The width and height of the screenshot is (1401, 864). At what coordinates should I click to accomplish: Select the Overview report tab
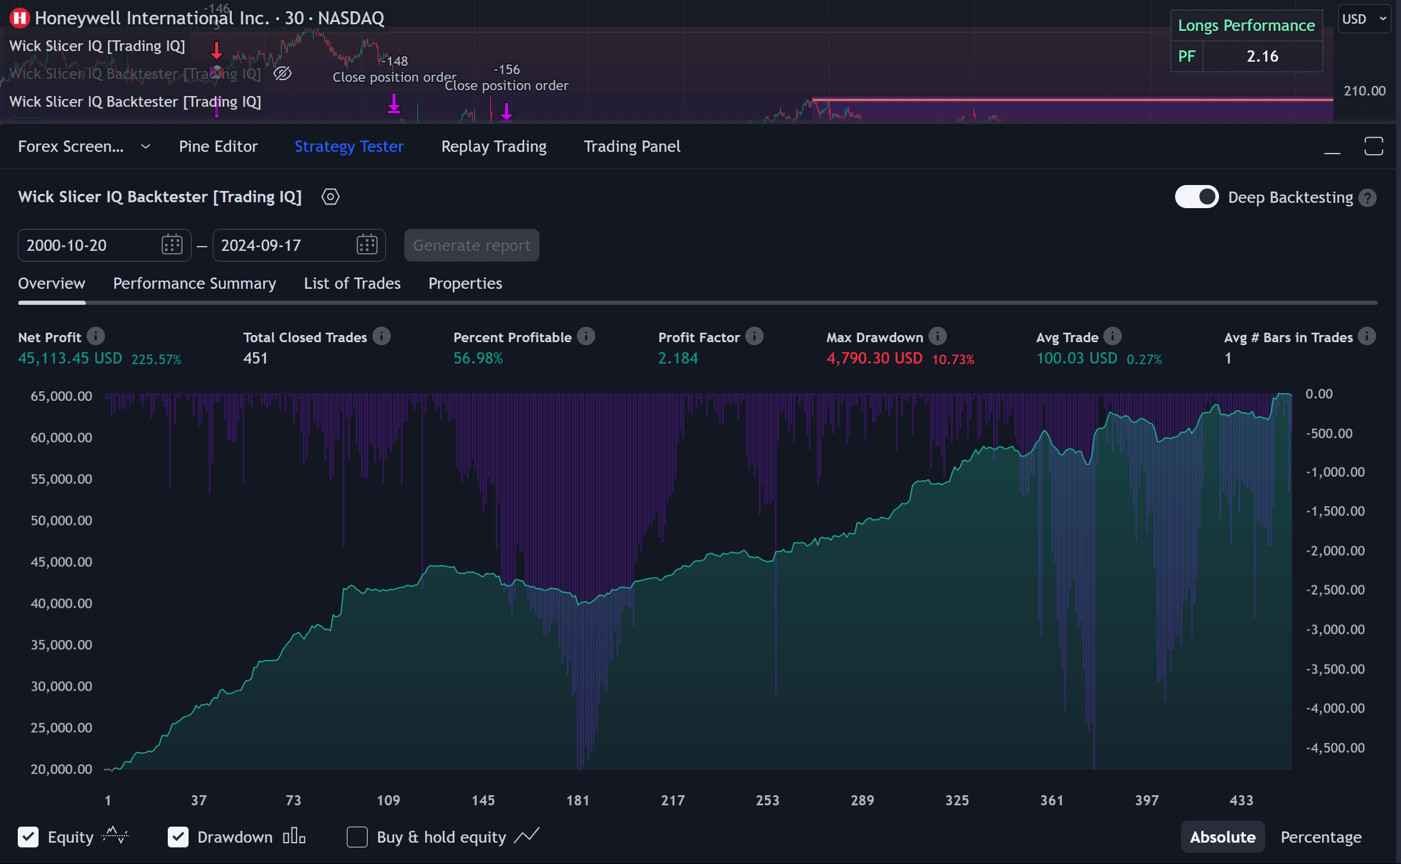[x=52, y=283]
